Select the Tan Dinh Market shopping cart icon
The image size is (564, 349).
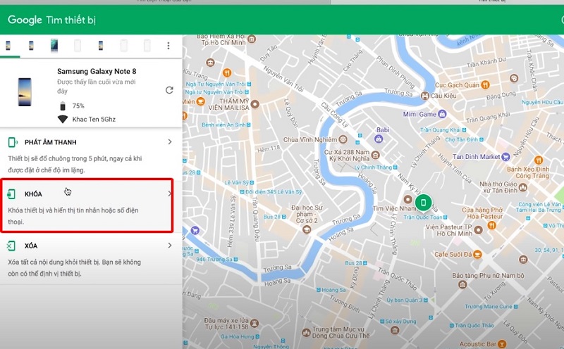505,156
